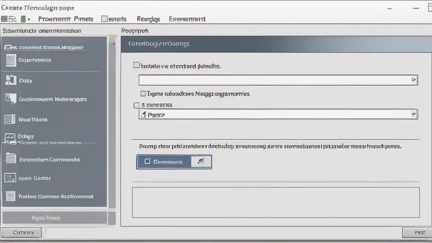
Task: Toggle the 'wiaarts' checkbox in menu bar
Action: tap(104, 19)
